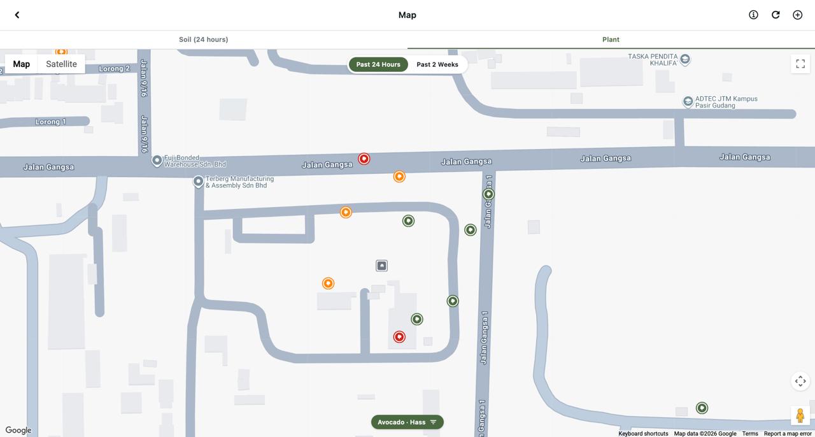Click the green marker near bottom right
815x437 pixels.
coord(702,408)
